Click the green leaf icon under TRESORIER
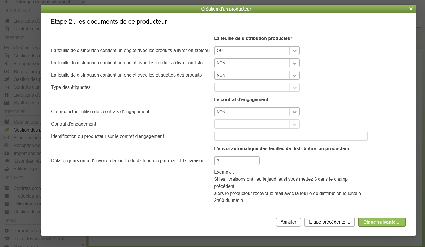The height and width of the screenshot is (247, 425). (x=7, y=130)
